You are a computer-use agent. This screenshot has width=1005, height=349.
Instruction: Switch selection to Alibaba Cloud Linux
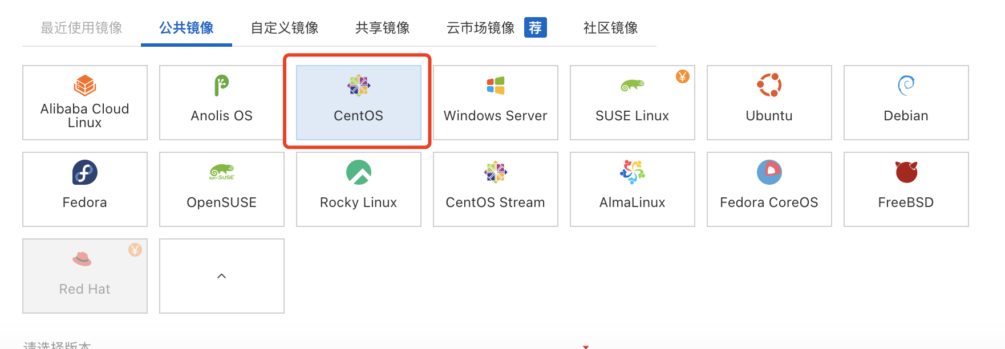click(x=84, y=103)
